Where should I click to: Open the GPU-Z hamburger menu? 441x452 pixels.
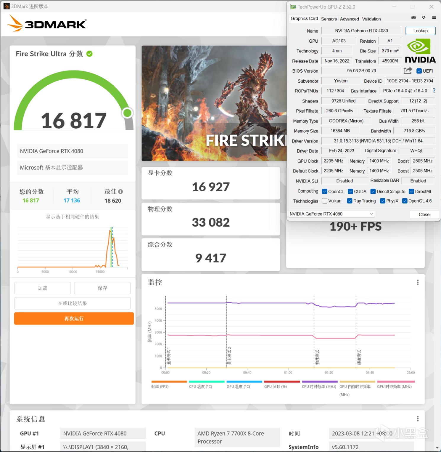(434, 17)
